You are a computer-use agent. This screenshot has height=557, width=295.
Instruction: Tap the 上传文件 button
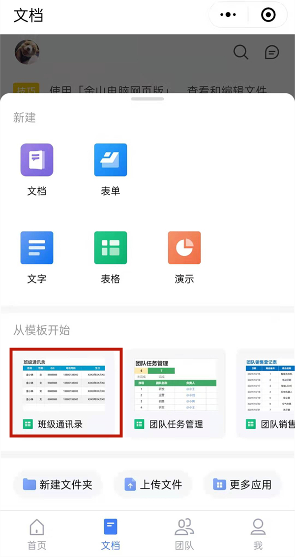coord(153,485)
